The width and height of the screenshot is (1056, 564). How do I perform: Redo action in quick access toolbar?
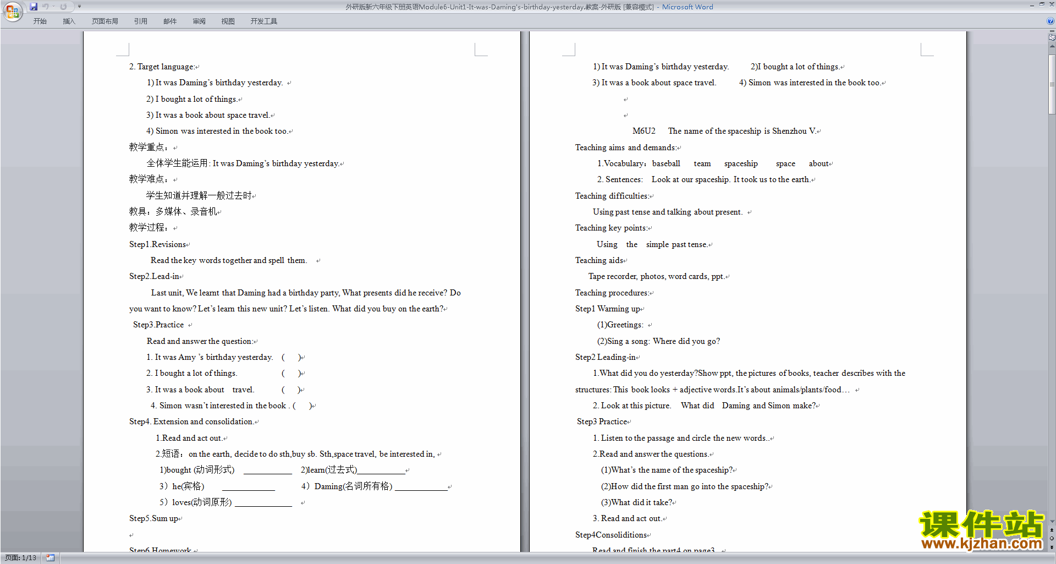pyautogui.click(x=63, y=7)
